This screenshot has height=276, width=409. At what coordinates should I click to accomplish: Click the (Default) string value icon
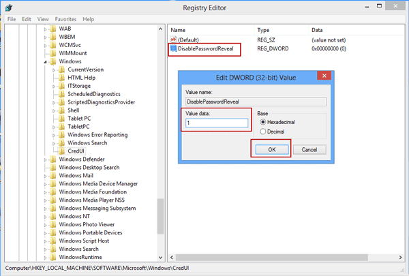[173, 40]
